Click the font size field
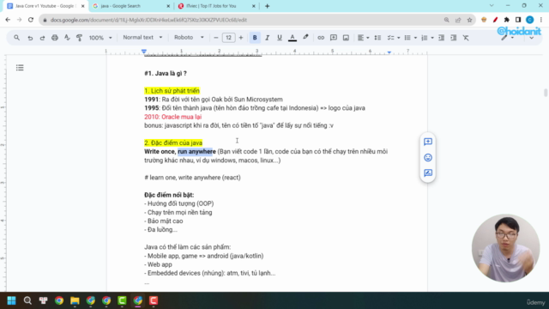549x309 pixels. [x=228, y=38]
